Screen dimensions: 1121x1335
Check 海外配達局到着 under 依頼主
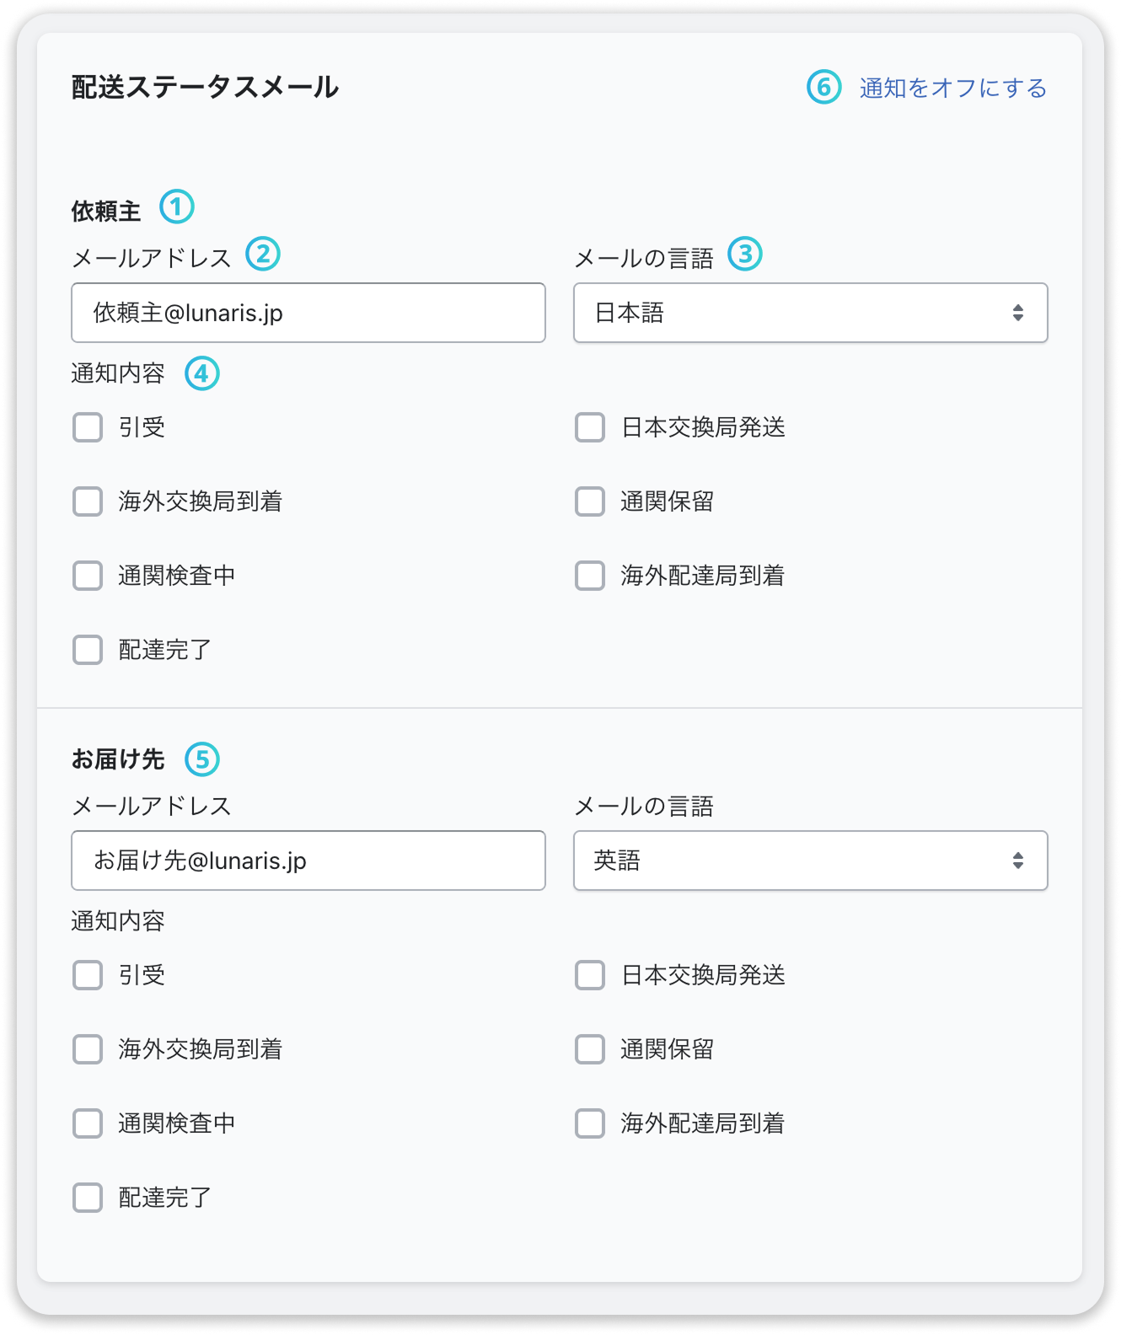click(x=588, y=576)
